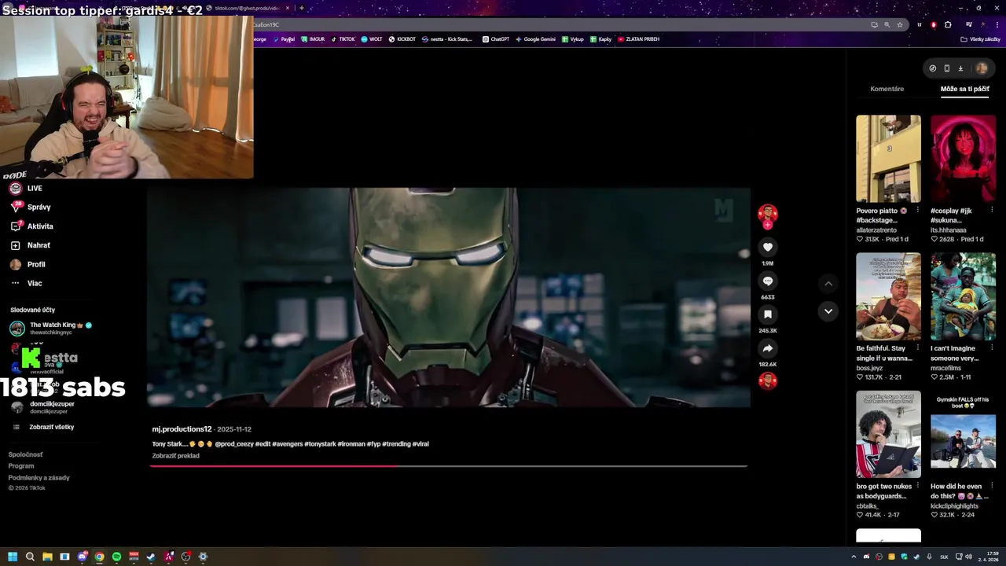This screenshot has height=566, width=1006.
Task: Open more options for 'Povero piatto' card
Action: pyautogui.click(x=917, y=211)
